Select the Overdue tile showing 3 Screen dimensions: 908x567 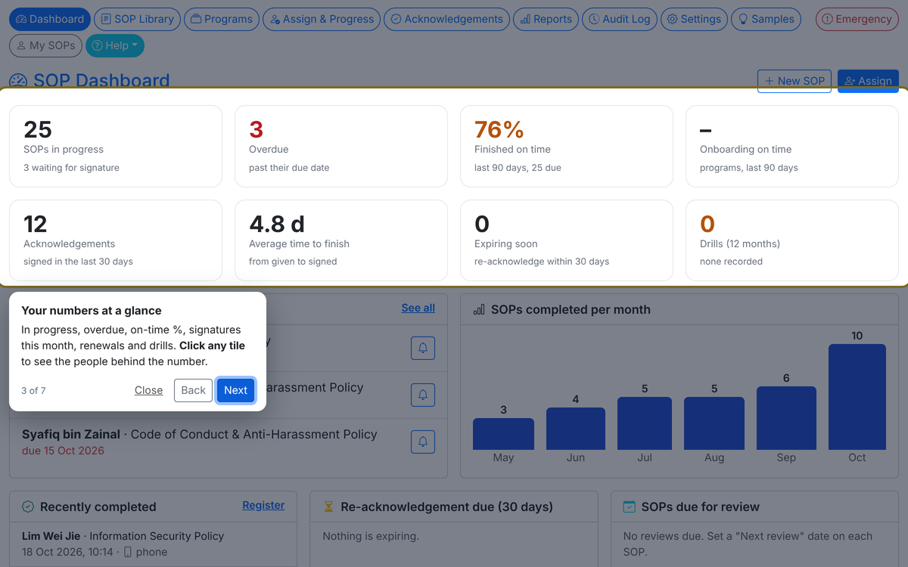341,146
